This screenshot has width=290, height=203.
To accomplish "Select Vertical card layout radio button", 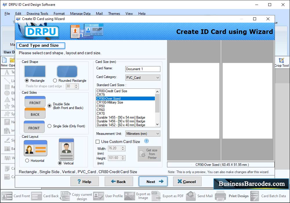I will [x=60, y=163].
